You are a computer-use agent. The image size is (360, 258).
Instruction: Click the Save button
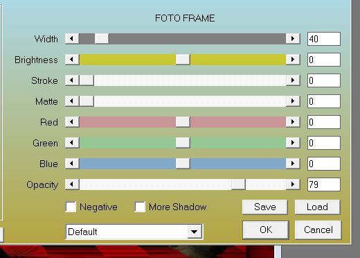tap(265, 207)
